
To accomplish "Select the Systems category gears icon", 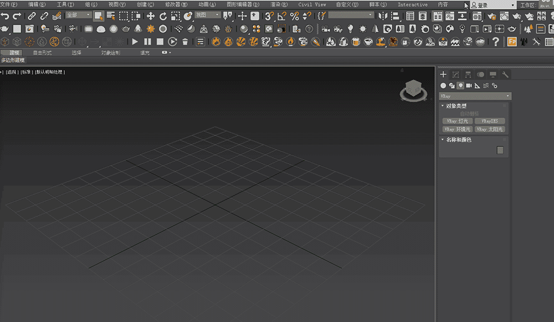I will (x=495, y=85).
